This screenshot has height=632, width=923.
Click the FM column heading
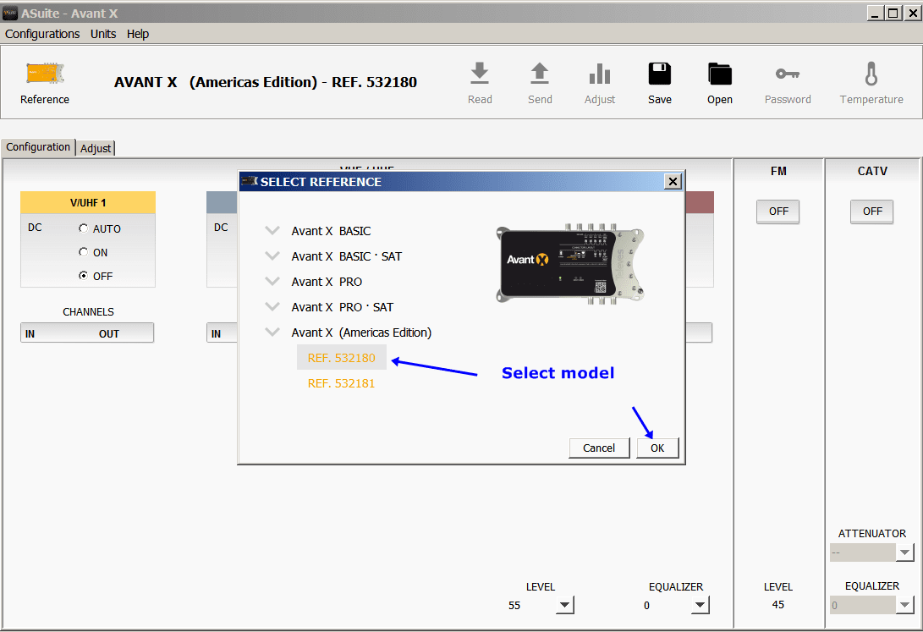pyautogui.click(x=778, y=171)
